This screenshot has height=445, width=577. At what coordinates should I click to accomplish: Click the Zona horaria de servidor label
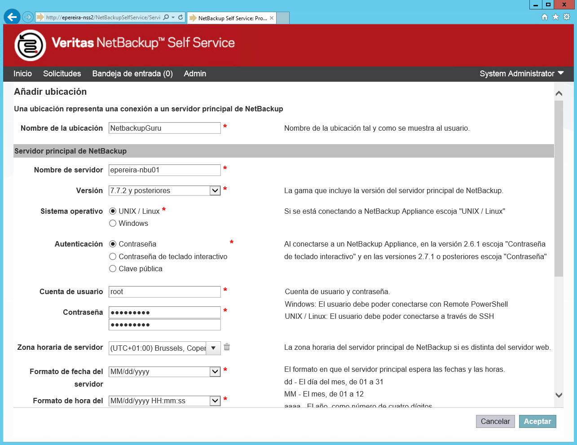click(60, 347)
